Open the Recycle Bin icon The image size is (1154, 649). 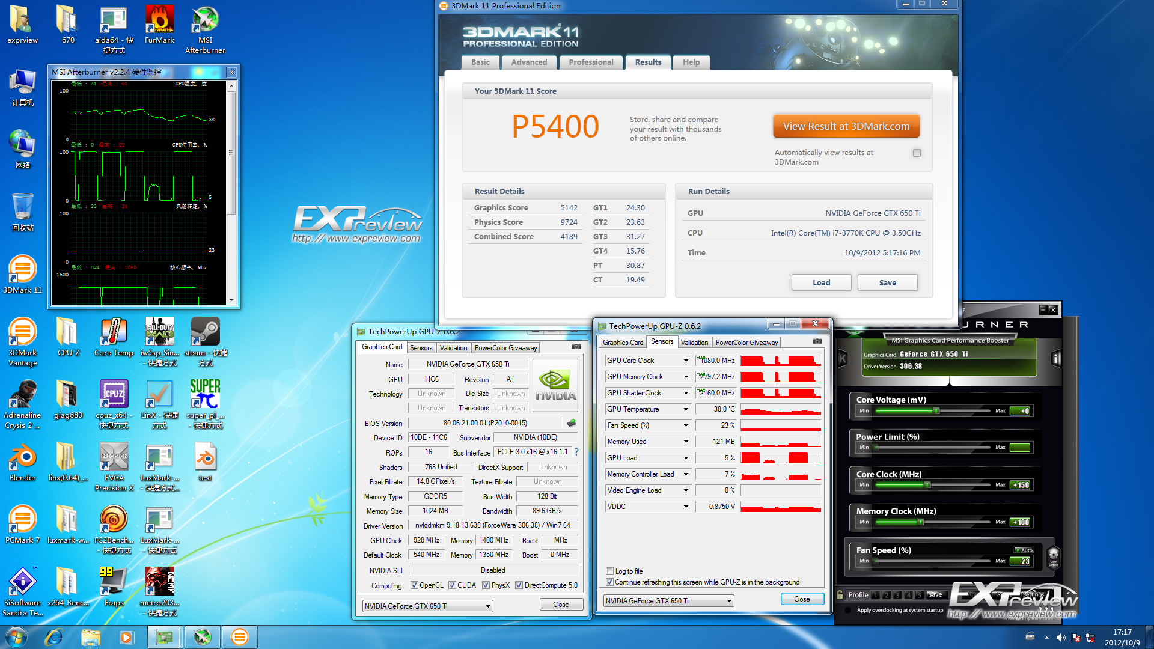[x=22, y=212]
